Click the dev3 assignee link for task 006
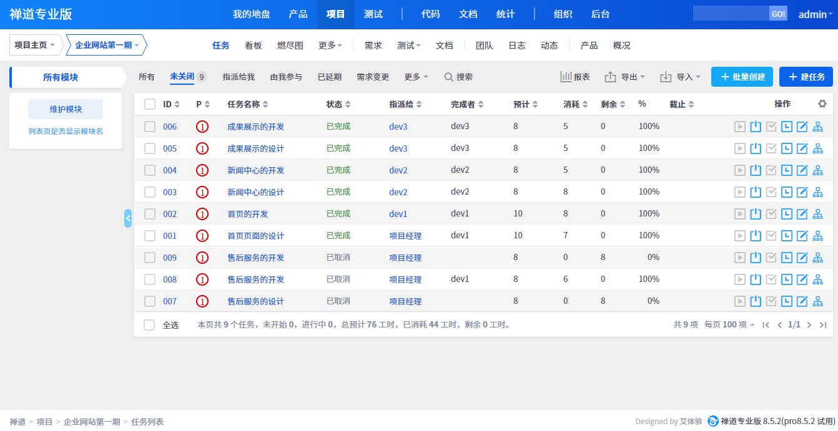Viewport: 838px width, 431px height. point(398,127)
